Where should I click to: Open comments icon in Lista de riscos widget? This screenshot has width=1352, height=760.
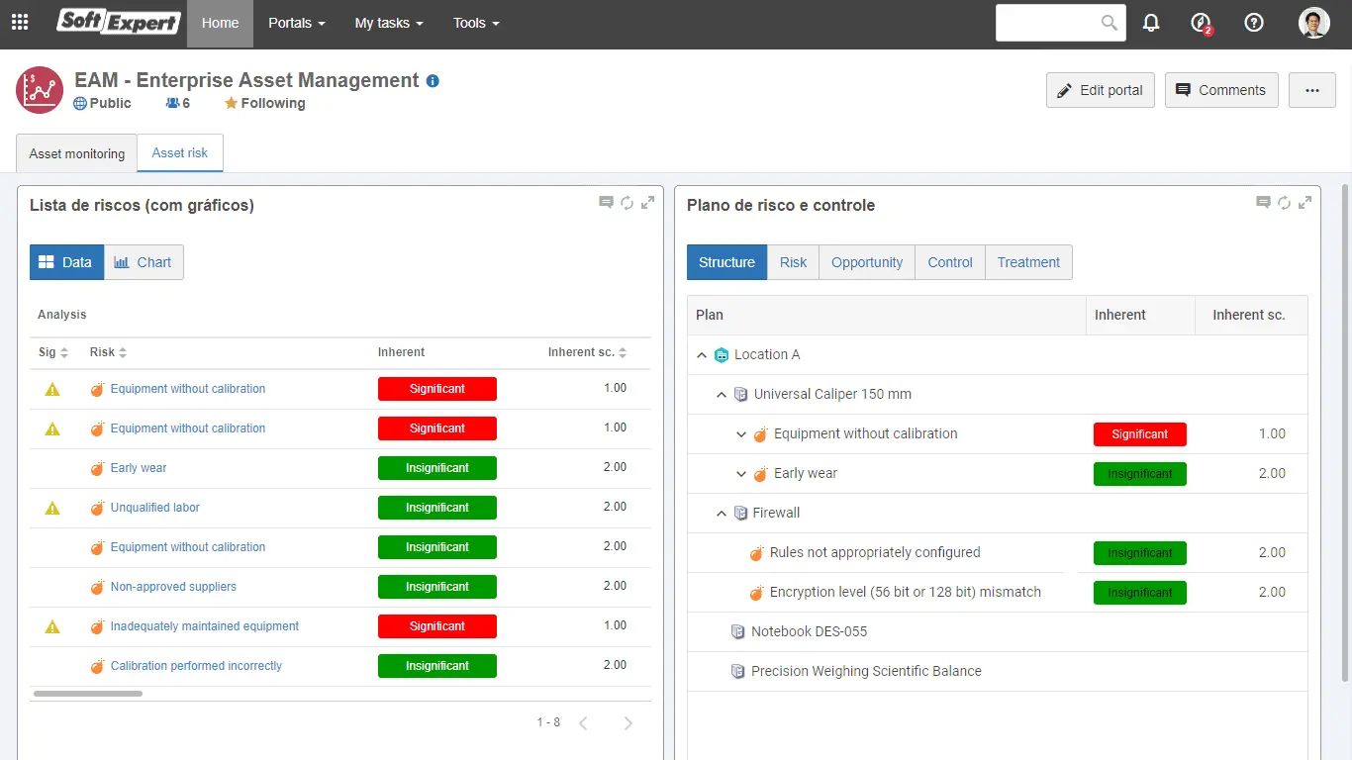(607, 203)
